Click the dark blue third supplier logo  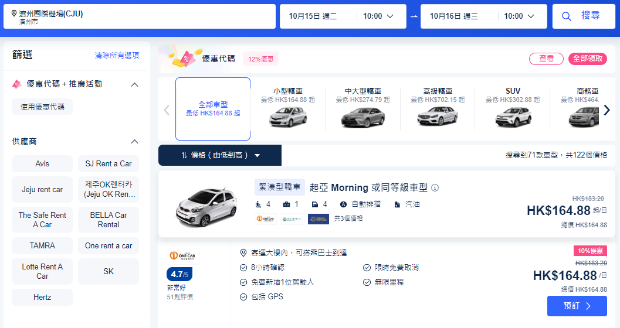(x=319, y=218)
